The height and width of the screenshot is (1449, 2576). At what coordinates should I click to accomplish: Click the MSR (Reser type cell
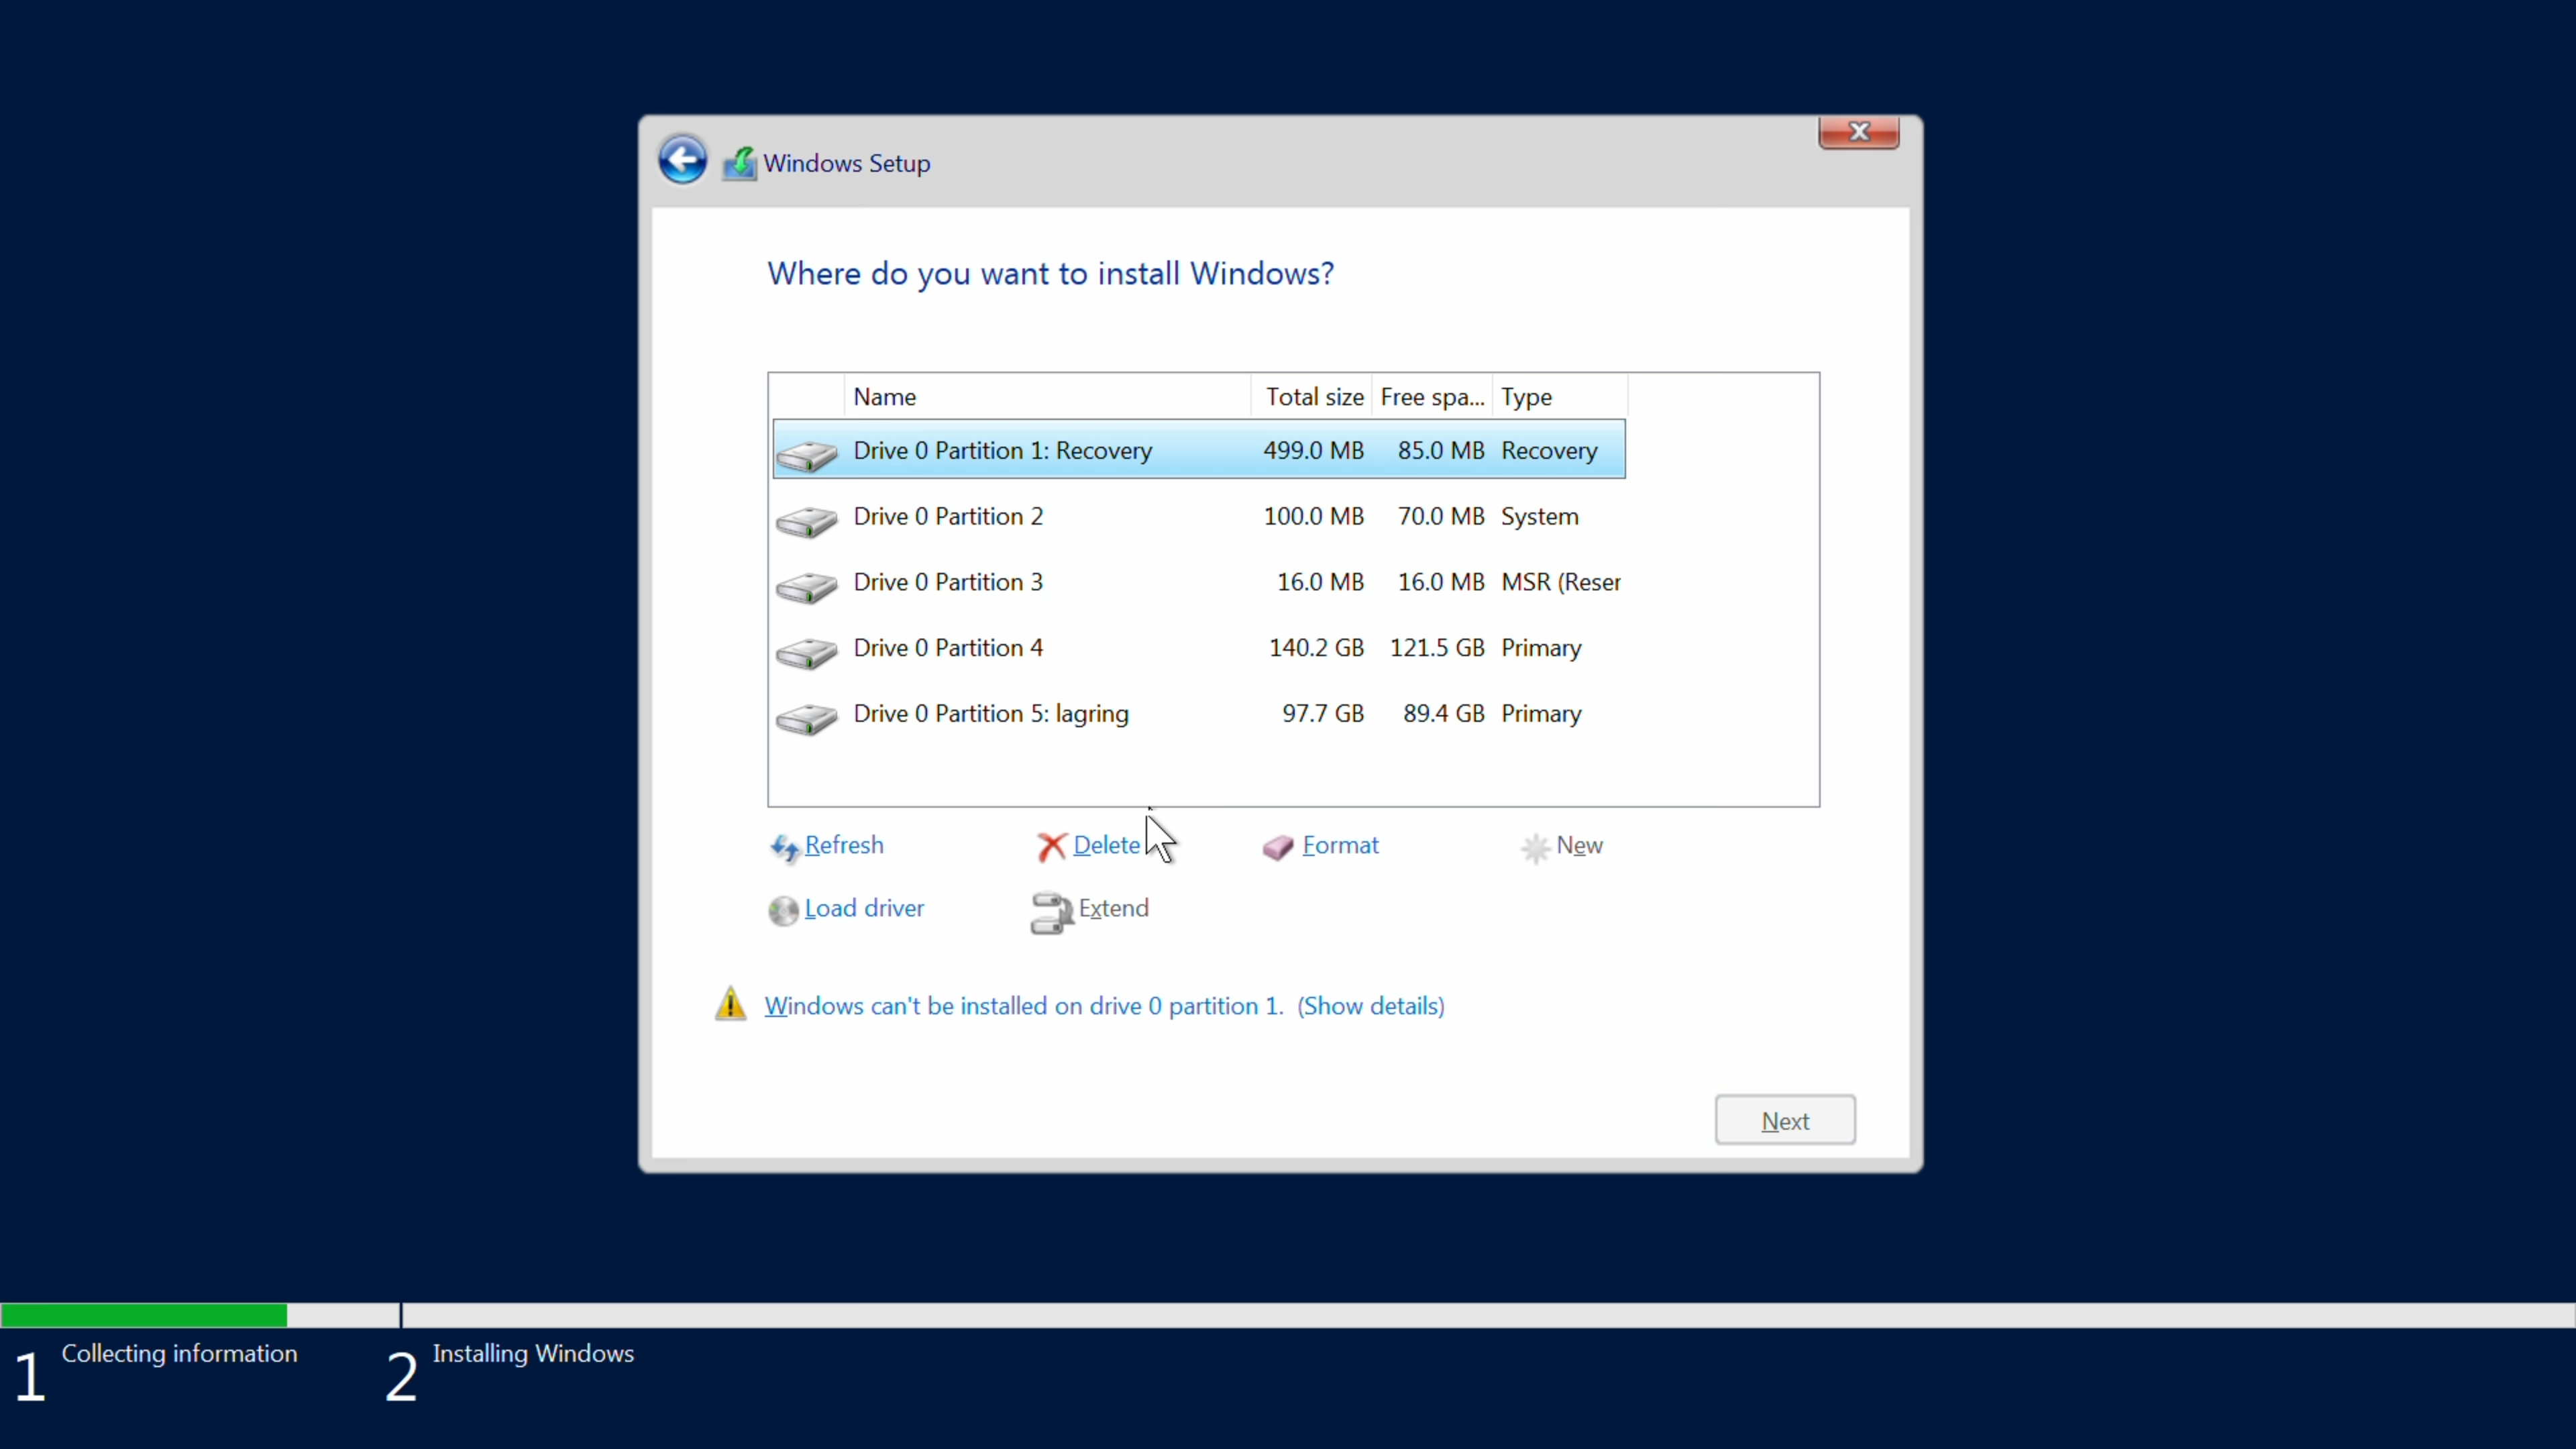[x=1561, y=582]
